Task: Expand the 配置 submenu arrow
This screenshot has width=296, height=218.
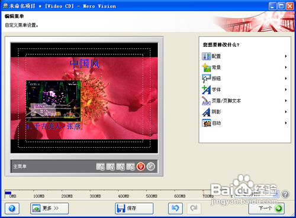Action: (x=286, y=56)
